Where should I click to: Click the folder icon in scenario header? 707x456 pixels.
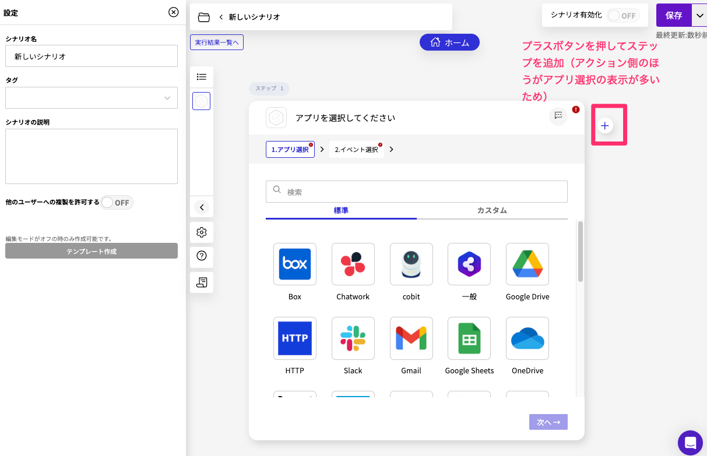coord(204,17)
